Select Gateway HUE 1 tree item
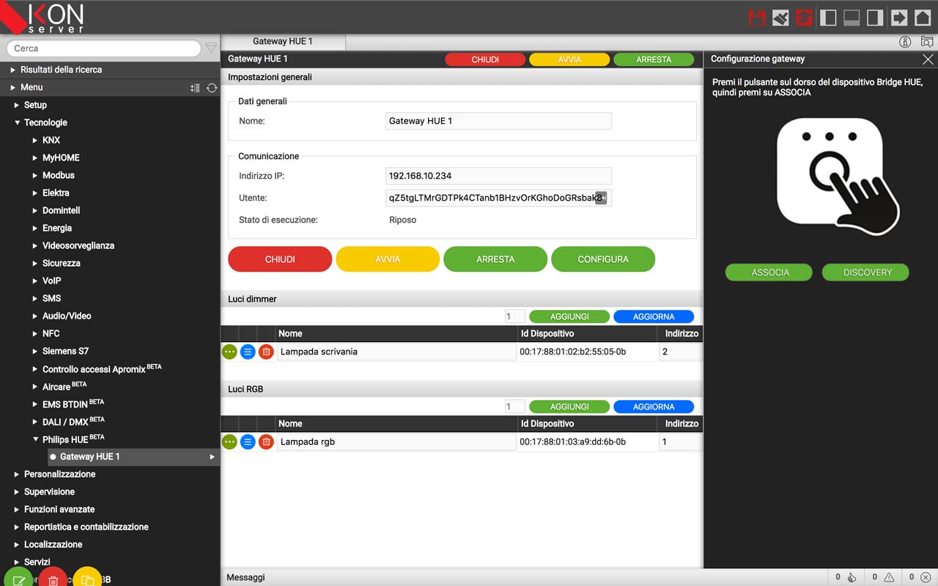This screenshot has height=586, width=938. pos(133,457)
